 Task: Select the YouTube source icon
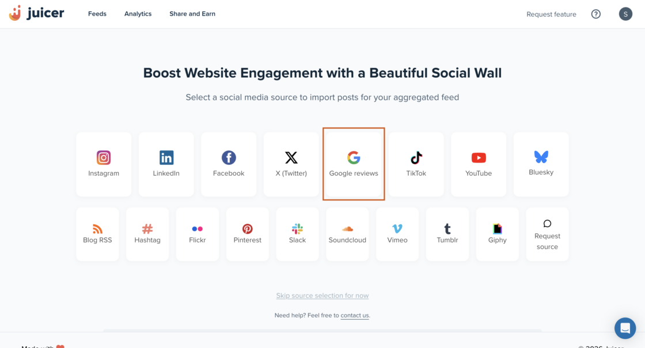click(x=479, y=158)
